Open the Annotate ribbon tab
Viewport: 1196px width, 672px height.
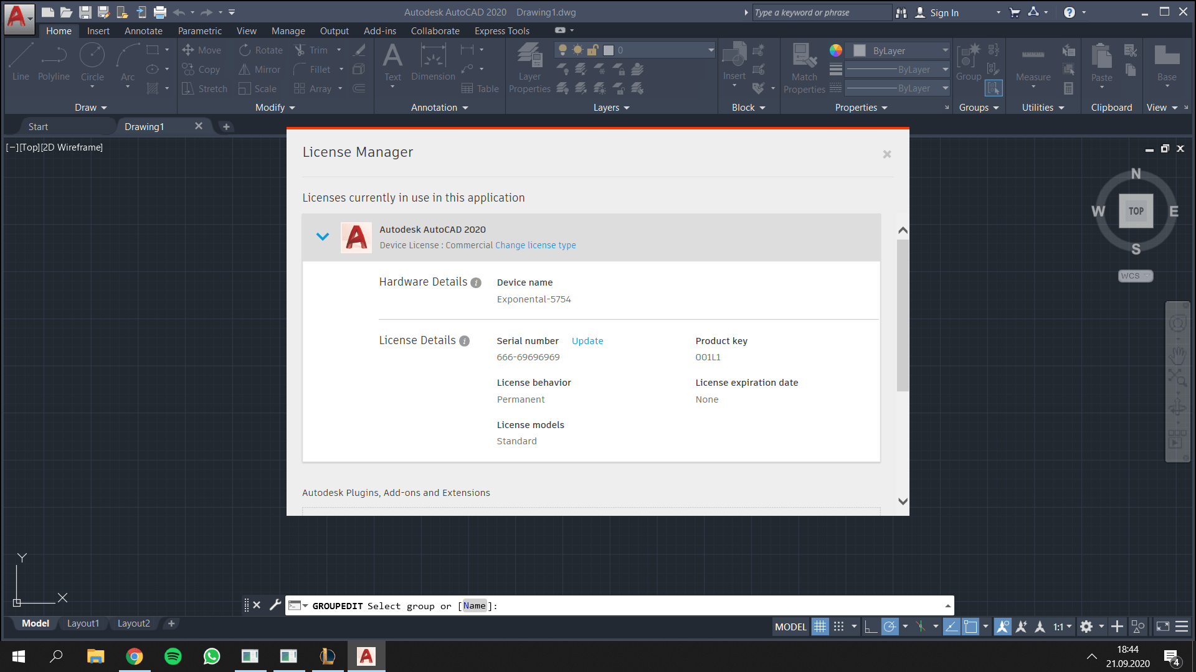[x=143, y=30]
